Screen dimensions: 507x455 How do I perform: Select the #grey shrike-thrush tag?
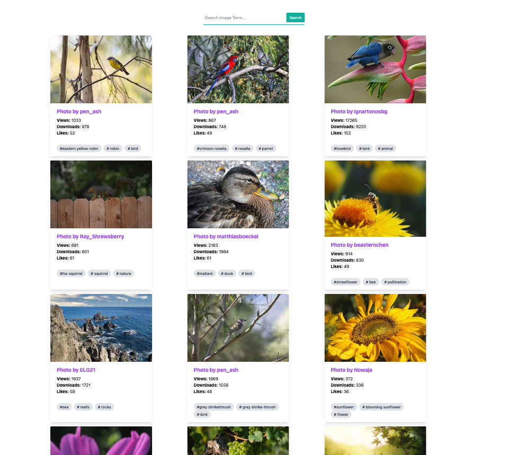pos(257,407)
